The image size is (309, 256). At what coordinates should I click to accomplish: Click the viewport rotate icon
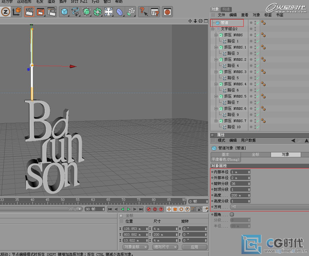click(200, 21)
